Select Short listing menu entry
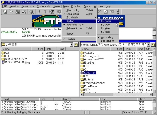157x115 pixels. click(79, 10)
